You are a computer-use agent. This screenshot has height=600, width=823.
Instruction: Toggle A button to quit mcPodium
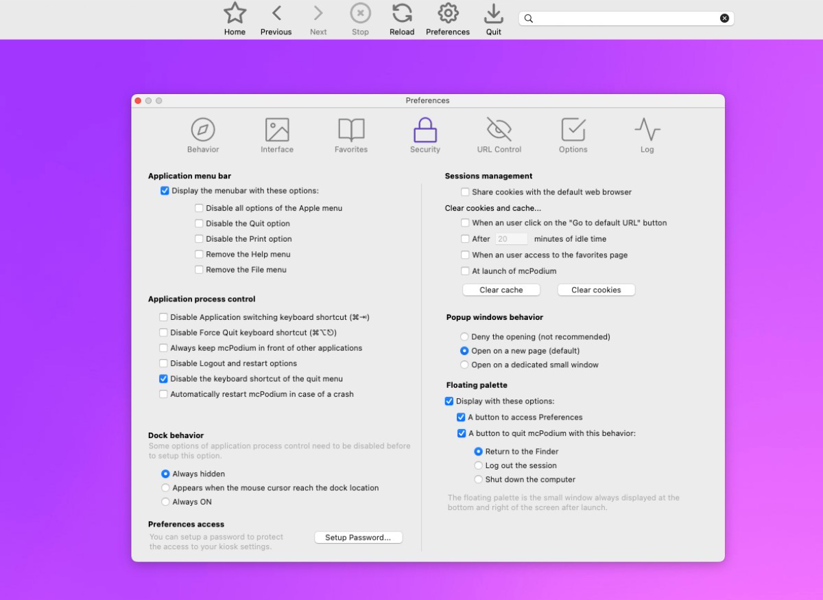click(461, 434)
